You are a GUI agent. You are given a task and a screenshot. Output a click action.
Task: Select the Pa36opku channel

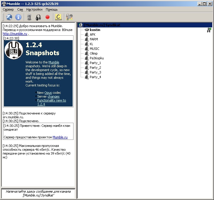[97, 58]
